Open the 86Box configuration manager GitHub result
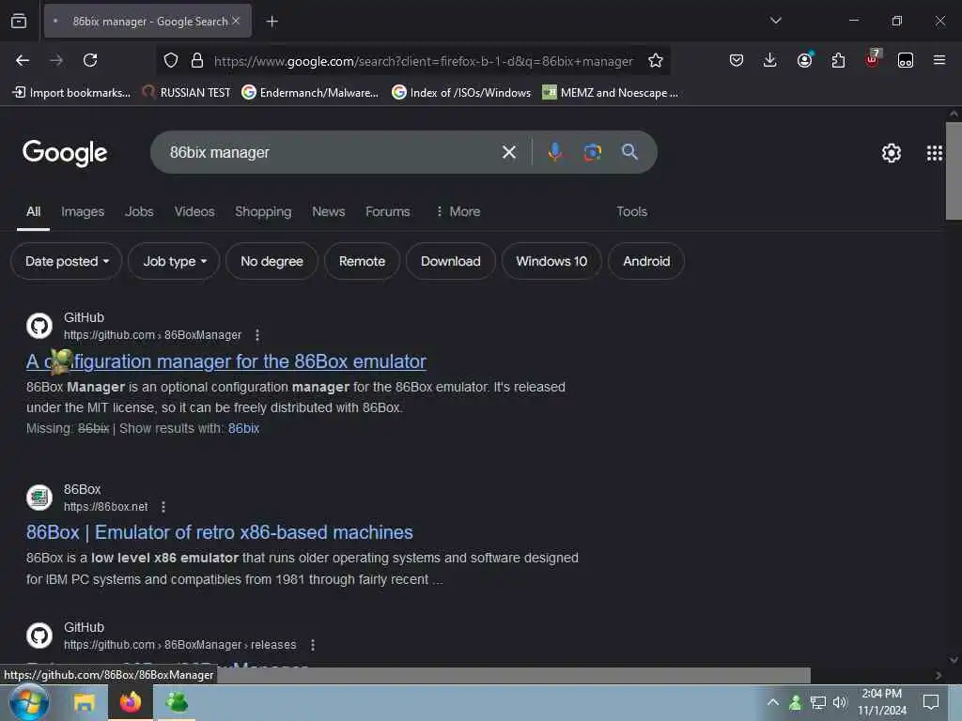 226,361
